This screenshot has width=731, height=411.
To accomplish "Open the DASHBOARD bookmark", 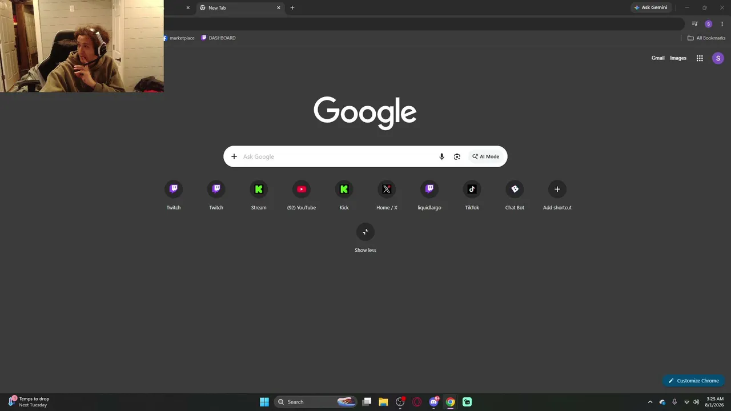I will [x=218, y=38].
